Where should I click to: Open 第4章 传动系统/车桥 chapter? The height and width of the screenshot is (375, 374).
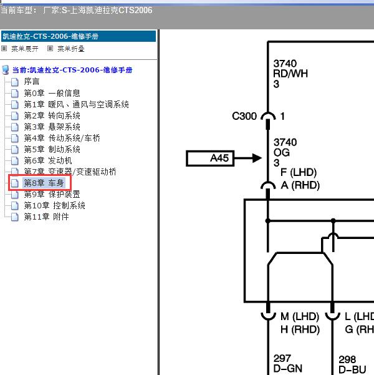tap(62, 138)
